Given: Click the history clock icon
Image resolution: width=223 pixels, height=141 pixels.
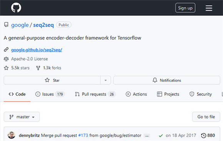Looking at the screenshot, I should (204, 136).
